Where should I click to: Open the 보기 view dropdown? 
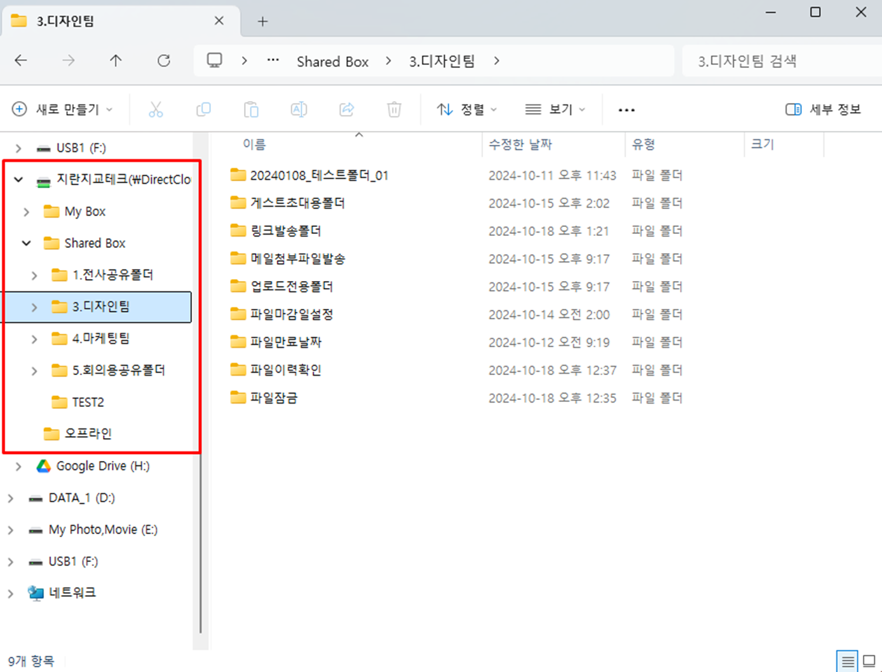pos(555,109)
